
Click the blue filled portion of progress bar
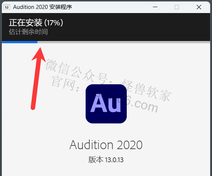(x=19, y=42)
